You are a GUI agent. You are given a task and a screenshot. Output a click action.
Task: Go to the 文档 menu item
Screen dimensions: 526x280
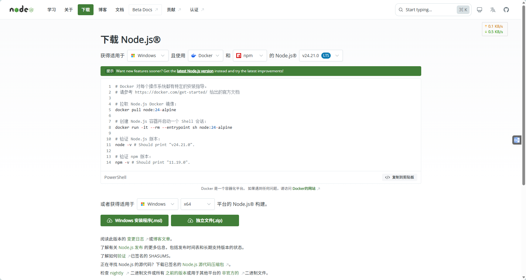pyautogui.click(x=120, y=10)
